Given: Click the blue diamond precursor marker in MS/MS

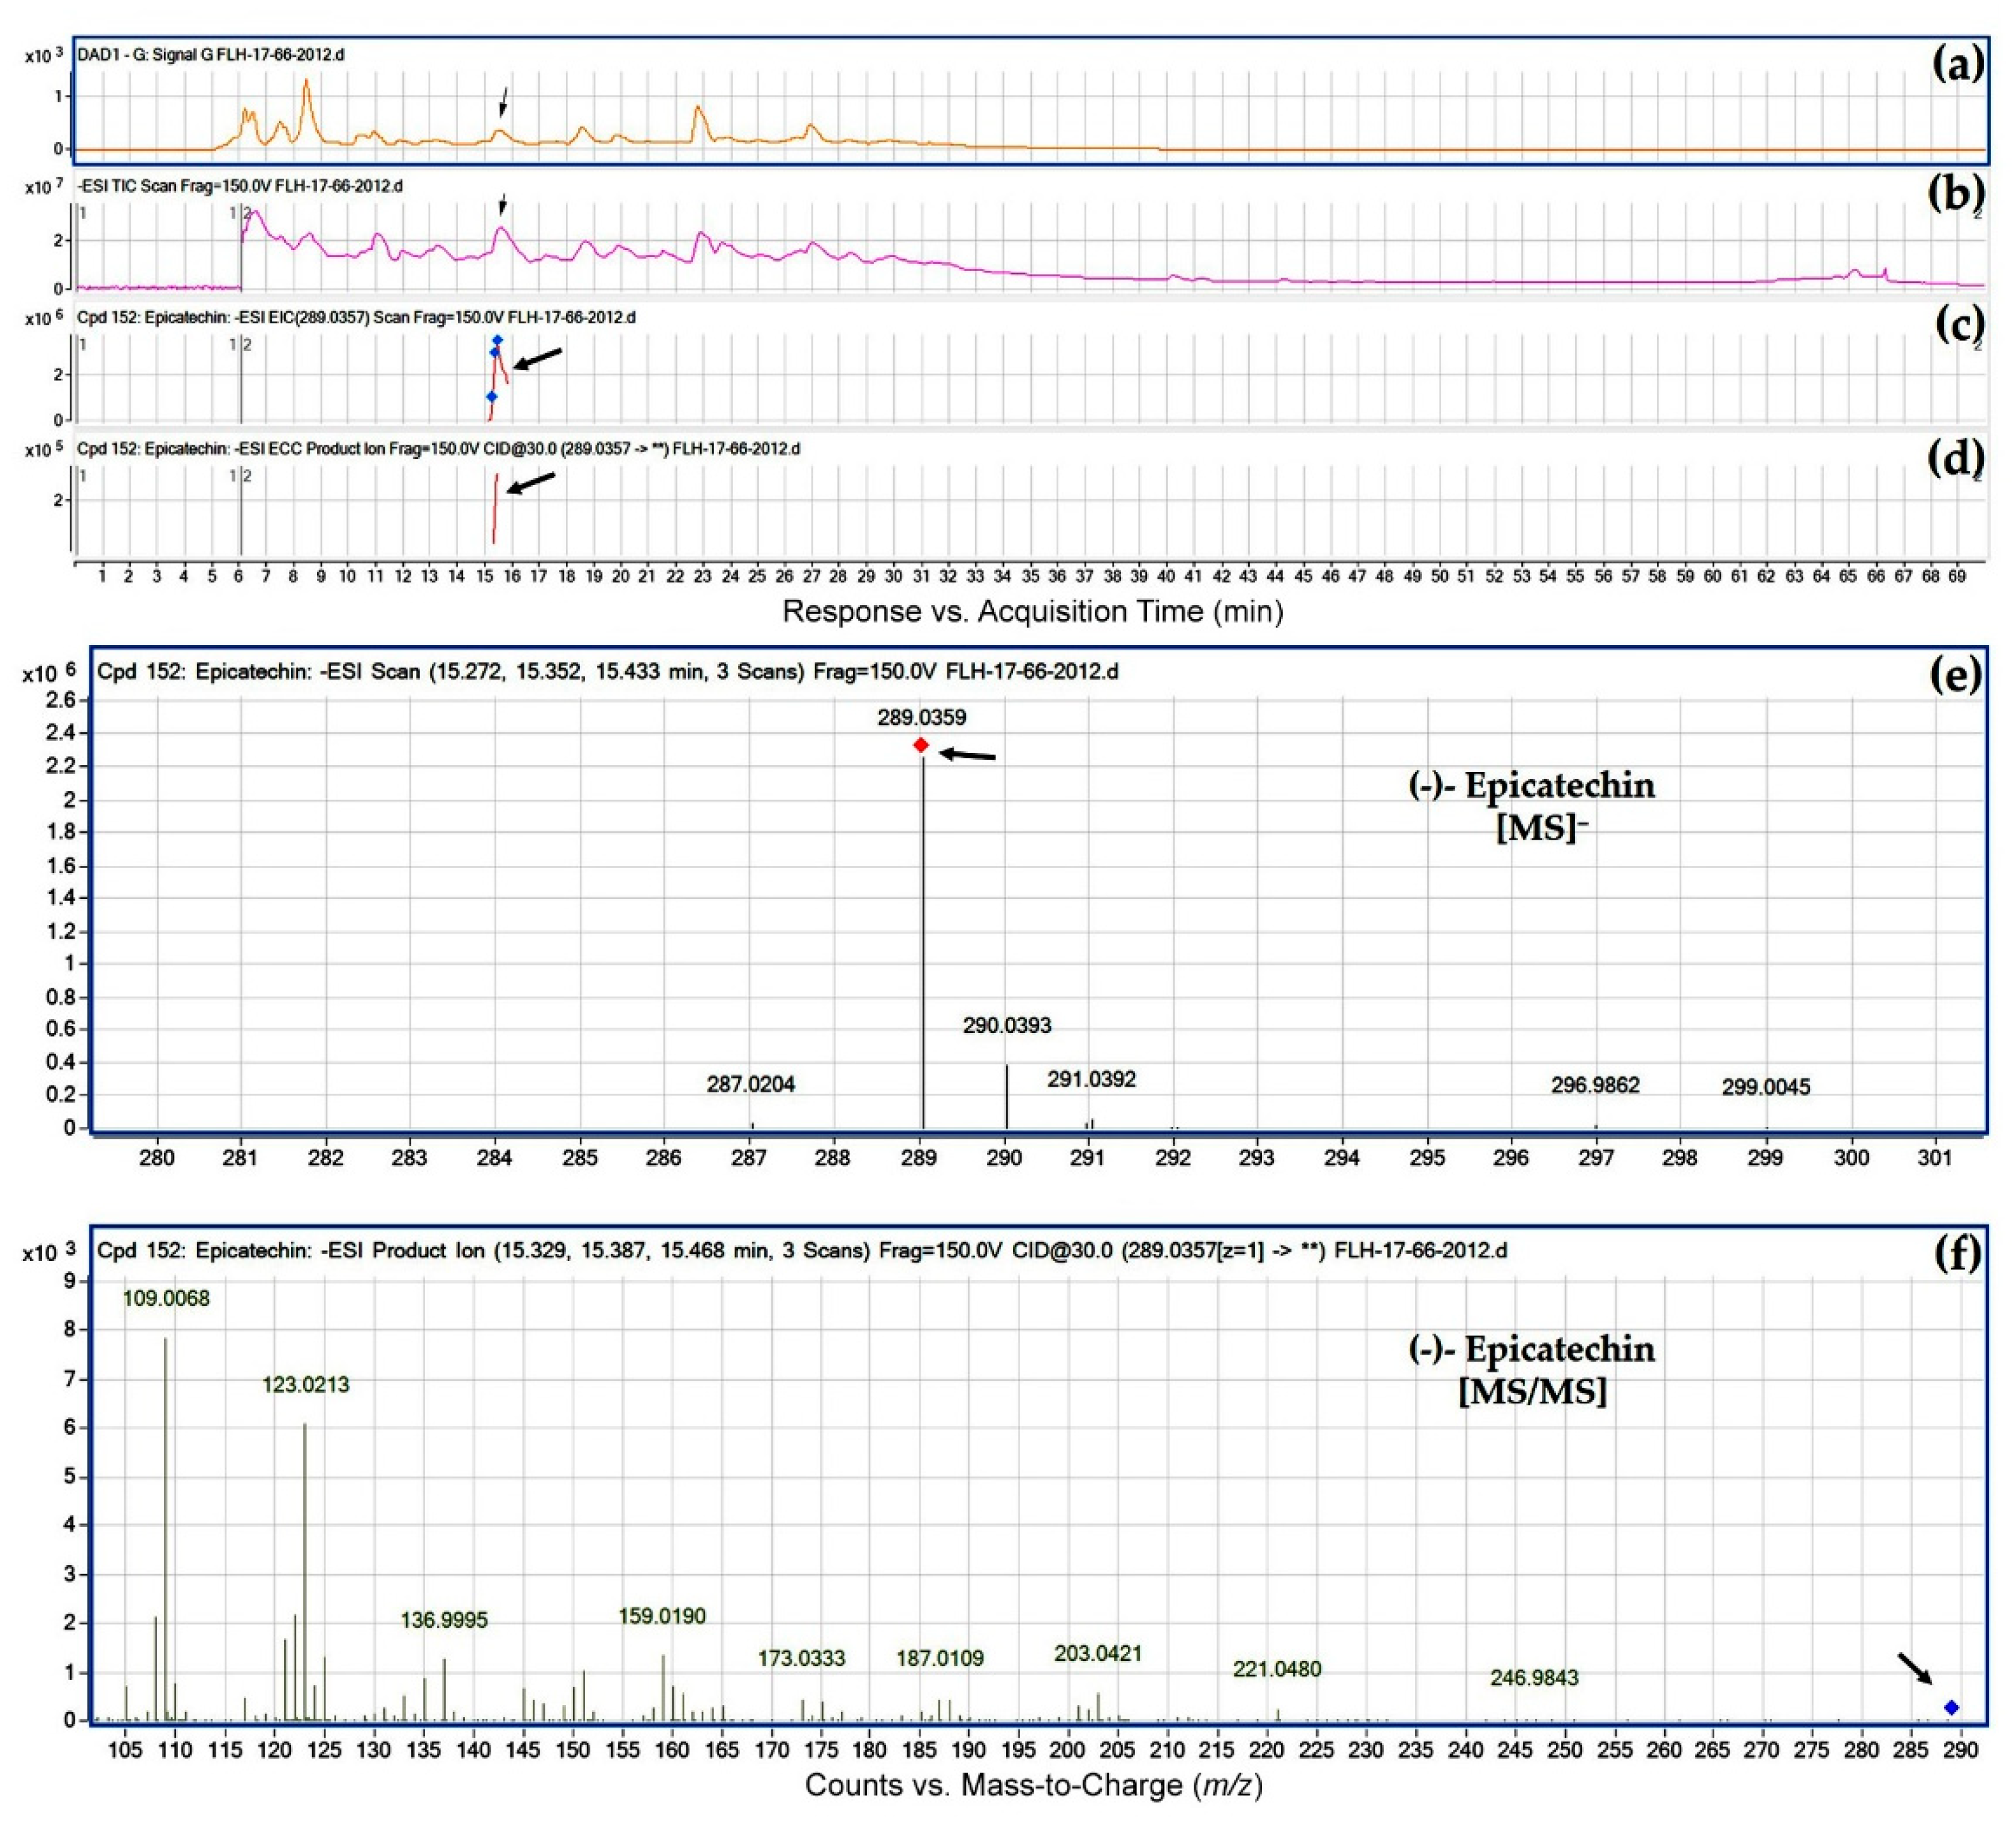Looking at the screenshot, I should point(1951,1708).
